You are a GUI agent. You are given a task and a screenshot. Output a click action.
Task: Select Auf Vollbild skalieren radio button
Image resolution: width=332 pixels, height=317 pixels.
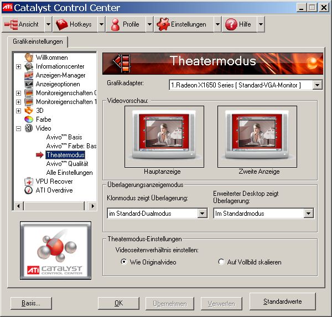pos(221,262)
